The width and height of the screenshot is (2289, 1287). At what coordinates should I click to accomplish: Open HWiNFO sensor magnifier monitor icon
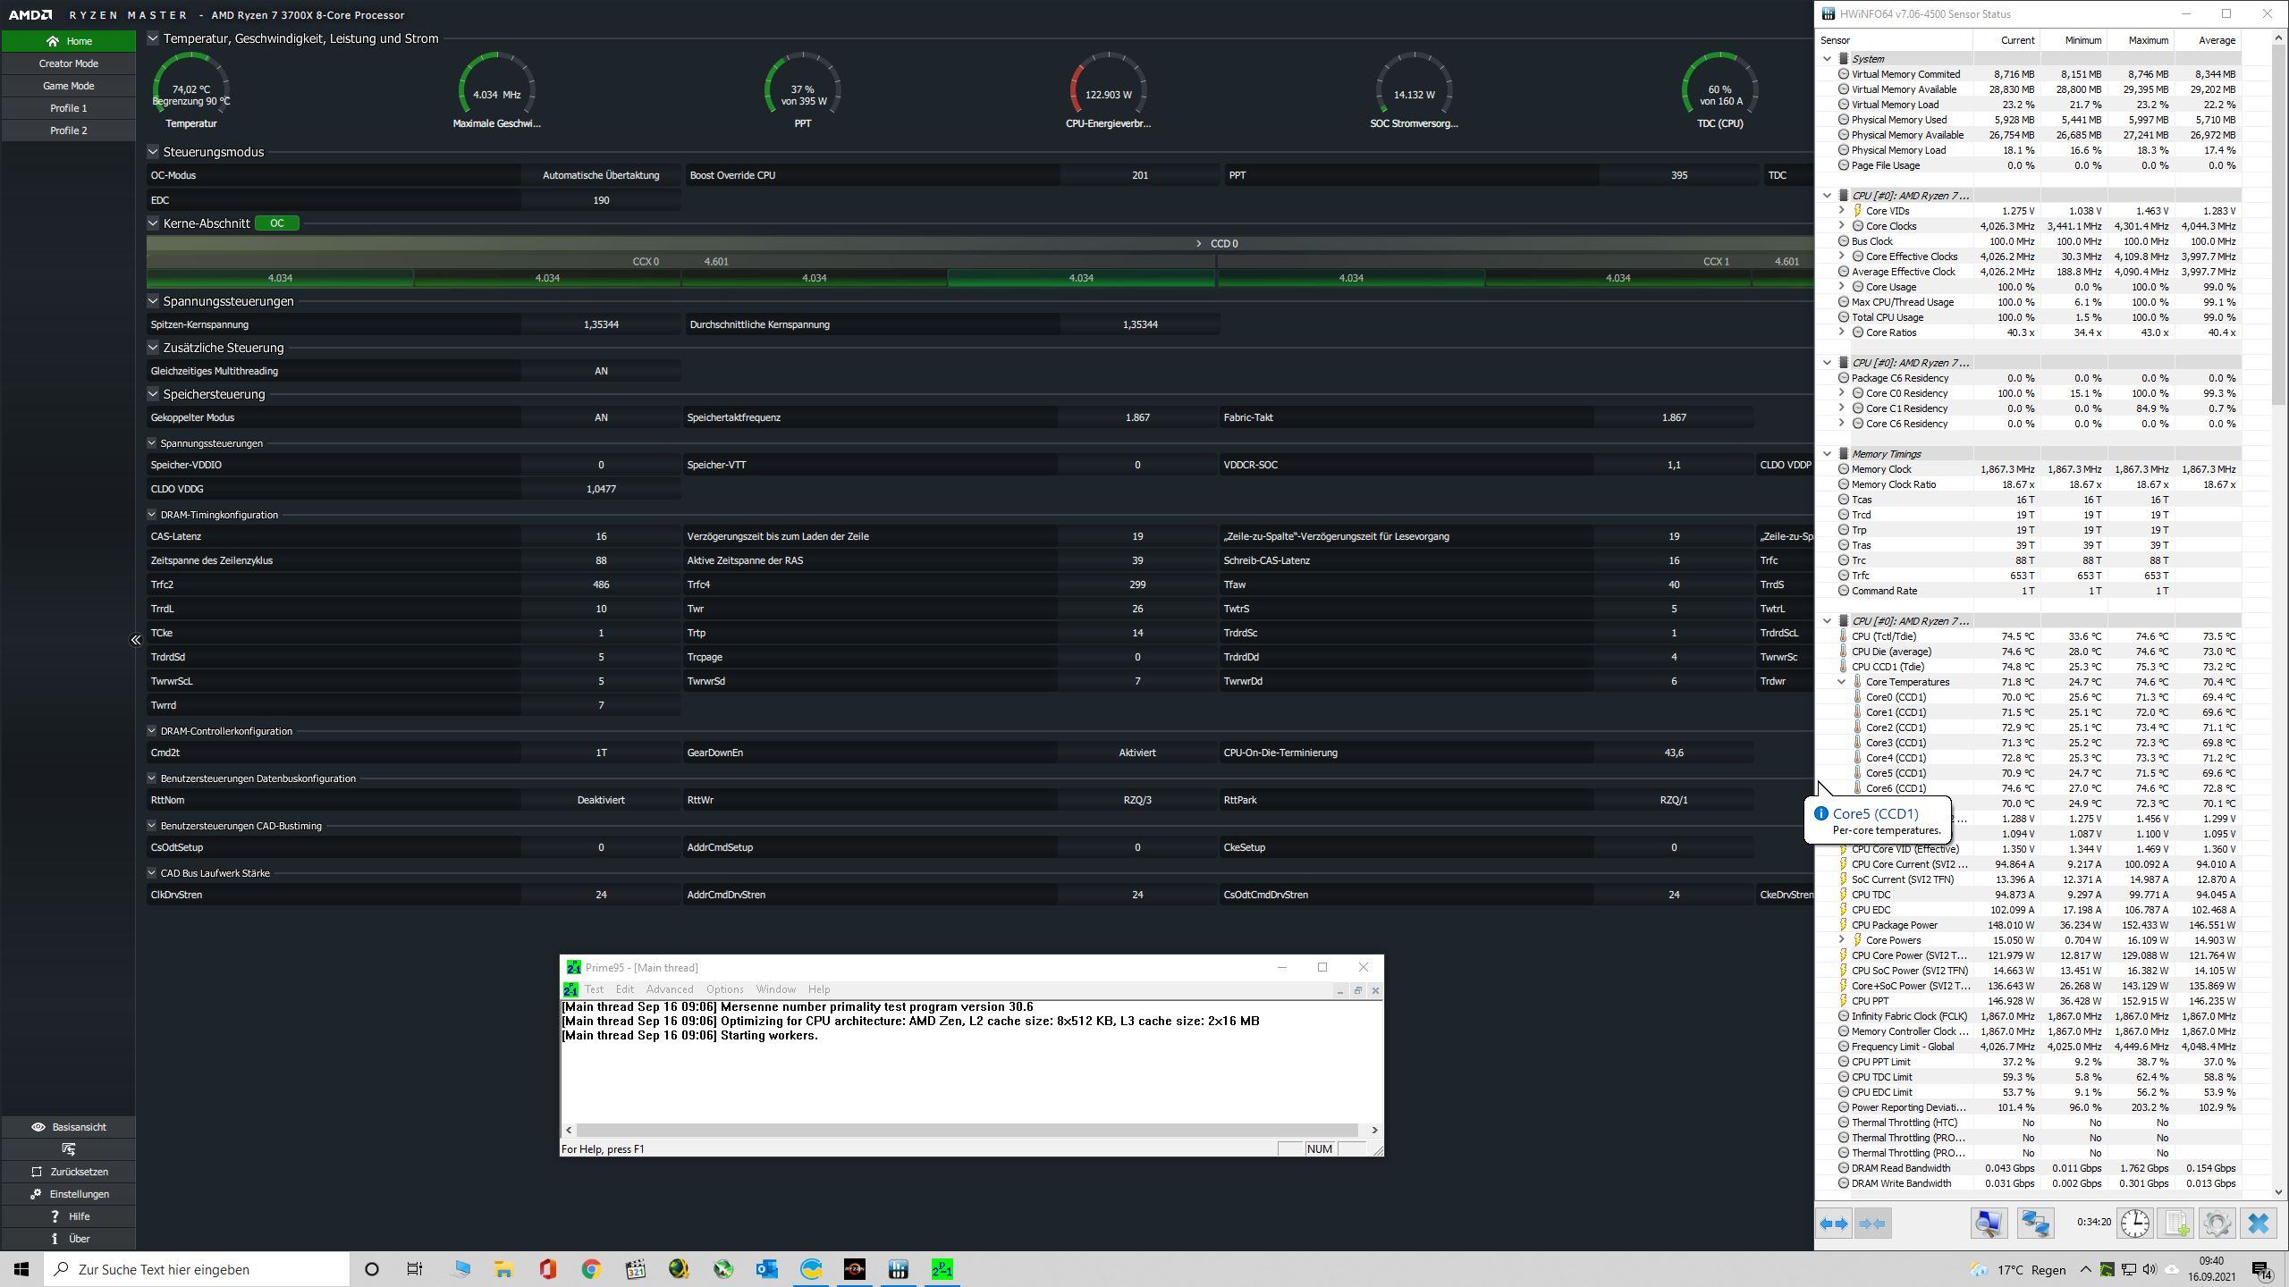tap(1989, 1224)
